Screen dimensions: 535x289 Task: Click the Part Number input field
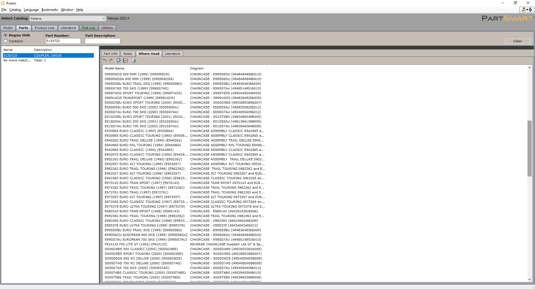(63, 41)
